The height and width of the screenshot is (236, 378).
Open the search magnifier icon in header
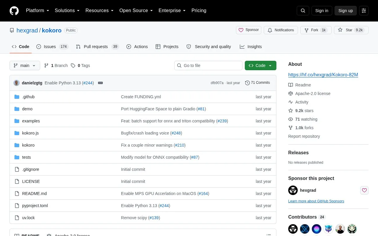303,11
